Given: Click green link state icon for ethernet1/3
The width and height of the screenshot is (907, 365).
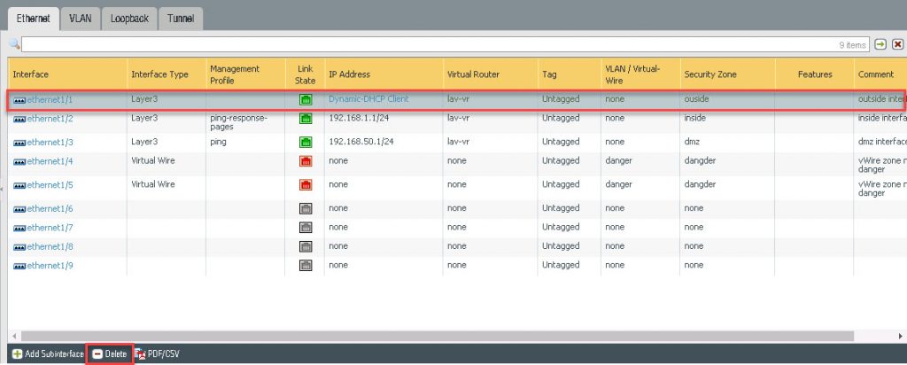Looking at the screenshot, I should click(x=305, y=142).
